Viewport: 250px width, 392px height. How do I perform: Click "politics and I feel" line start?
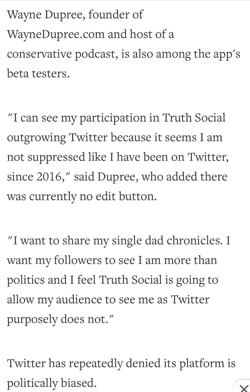(x=52, y=280)
